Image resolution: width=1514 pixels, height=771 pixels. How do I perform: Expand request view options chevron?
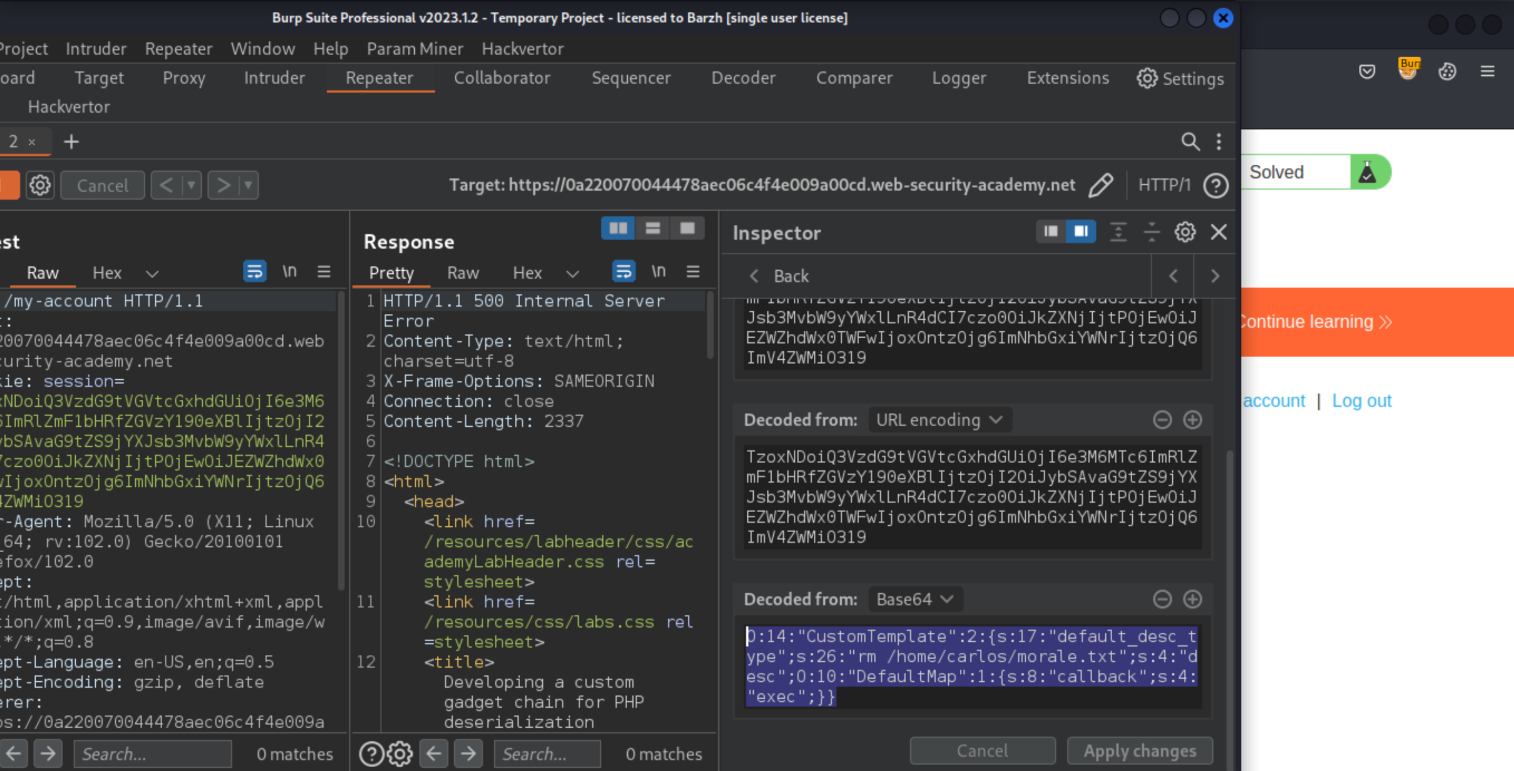coord(152,273)
